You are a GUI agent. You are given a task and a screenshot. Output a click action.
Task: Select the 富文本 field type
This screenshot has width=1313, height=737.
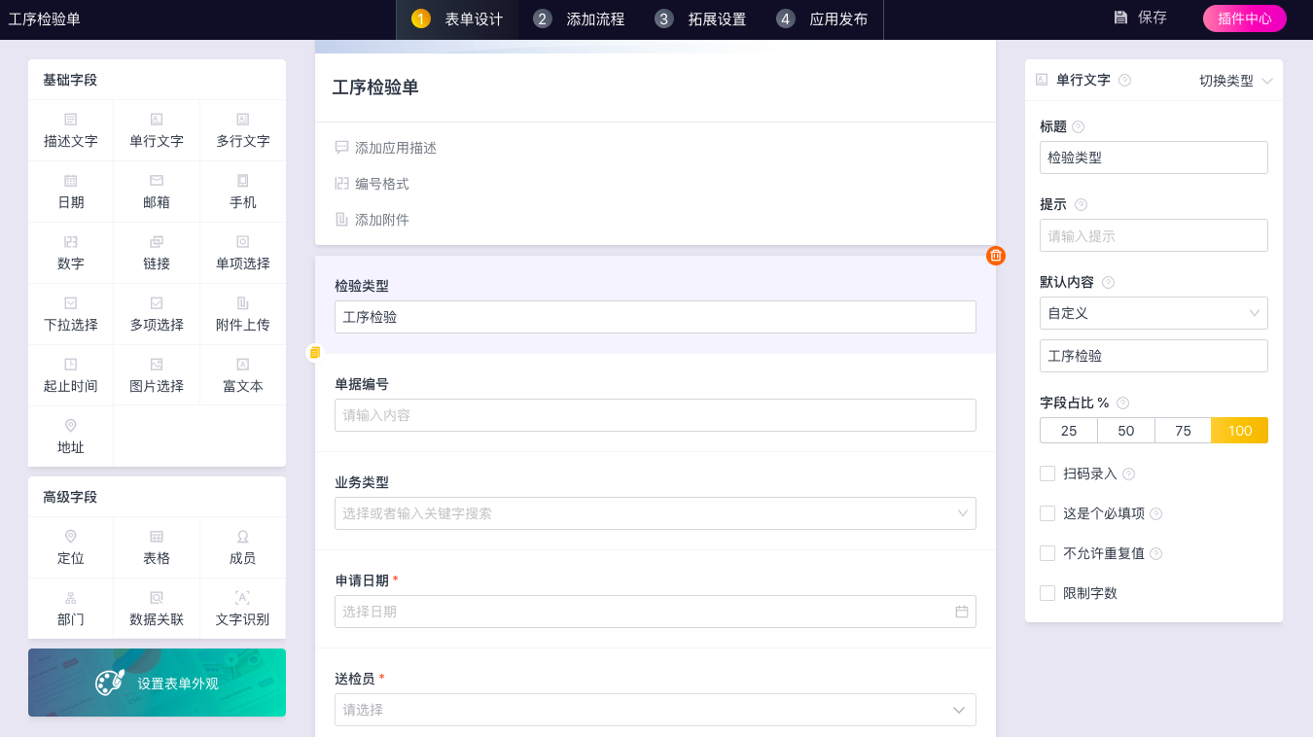coord(242,375)
